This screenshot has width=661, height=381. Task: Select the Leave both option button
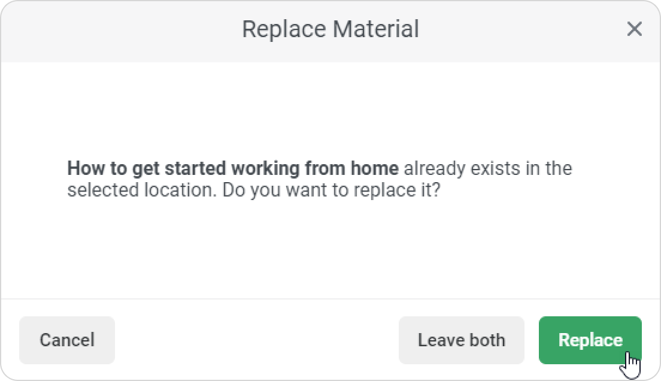(x=461, y=340)
